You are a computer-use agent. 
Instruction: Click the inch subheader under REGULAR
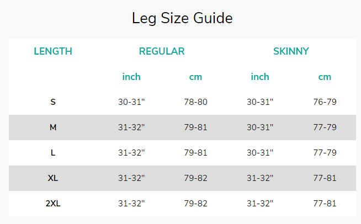131,77
